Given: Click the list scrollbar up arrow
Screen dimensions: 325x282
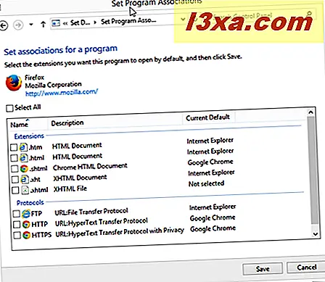Looking at the screenshot, I should point(310,112).
